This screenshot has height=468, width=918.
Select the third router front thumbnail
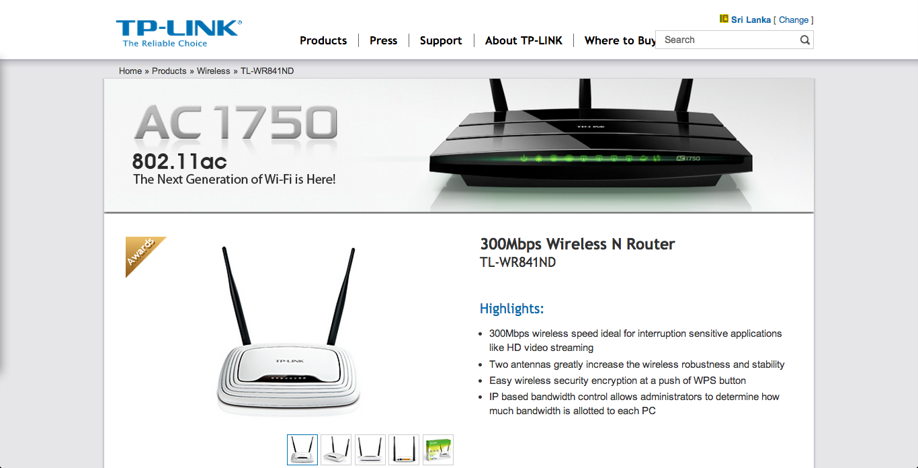click(370, 450)
